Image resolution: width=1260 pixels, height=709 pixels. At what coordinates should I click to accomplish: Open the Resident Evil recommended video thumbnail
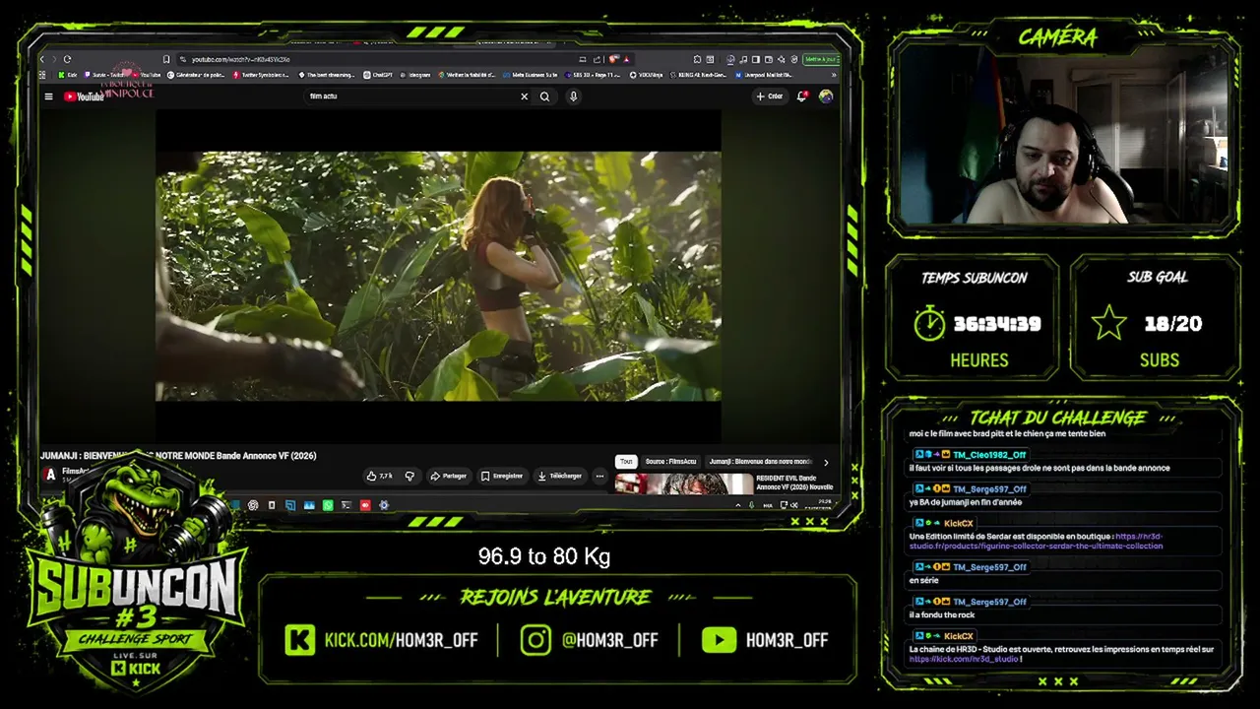point(683,483)
